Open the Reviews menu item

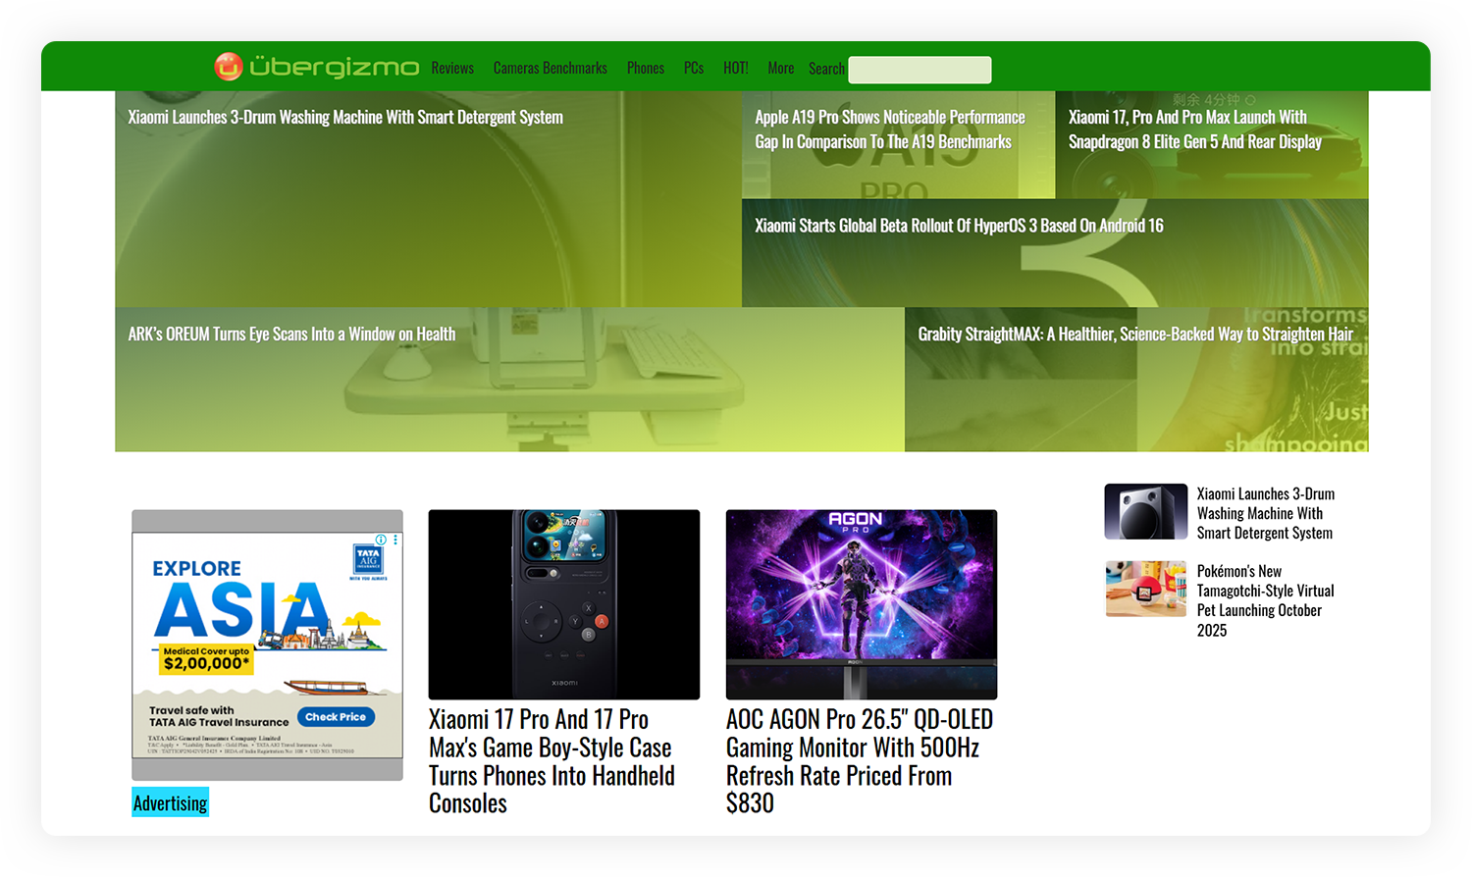[452, 69]
